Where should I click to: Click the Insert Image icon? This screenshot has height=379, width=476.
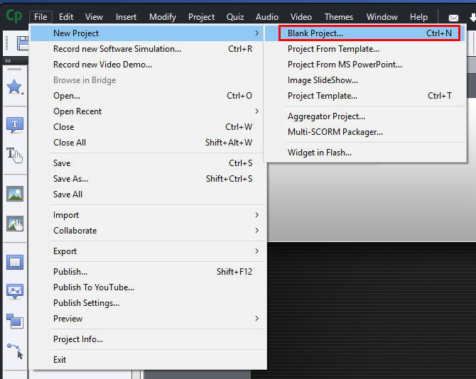coord(15,194)
